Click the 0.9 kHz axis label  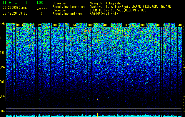click(x=2, y=67)
